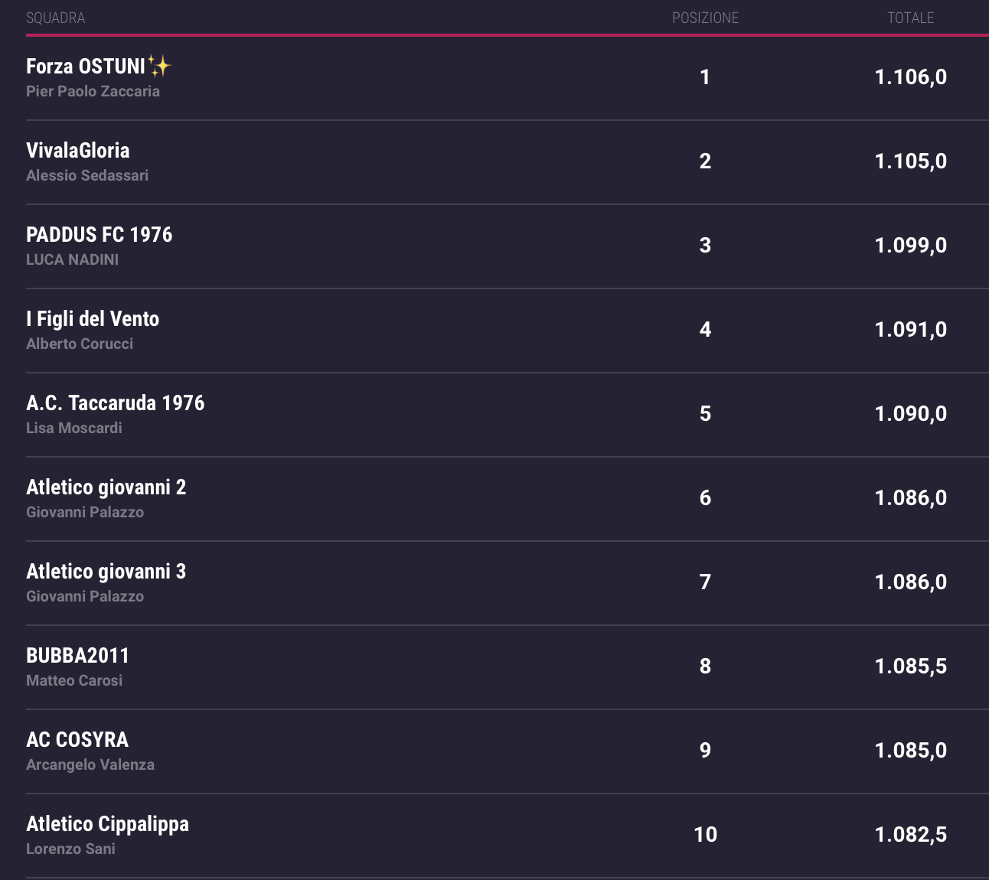The image size is (989, 880).
Task: Click manager name Alessio Sedassari
Action: tap(87, 175)
